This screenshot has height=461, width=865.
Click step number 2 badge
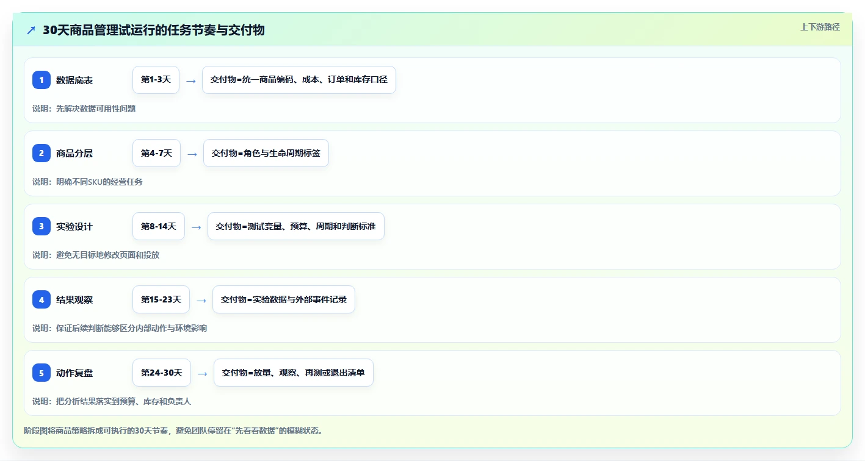[42, 153]
